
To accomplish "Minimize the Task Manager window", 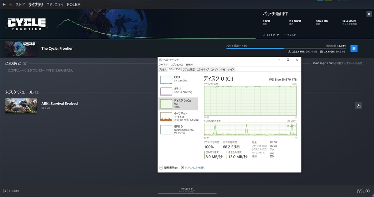I will point(279,60).
